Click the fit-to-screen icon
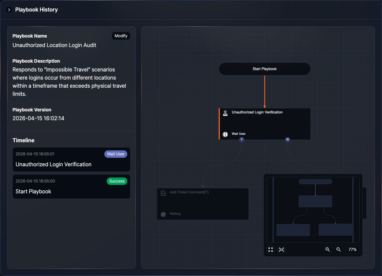 [x=281, y=250]
